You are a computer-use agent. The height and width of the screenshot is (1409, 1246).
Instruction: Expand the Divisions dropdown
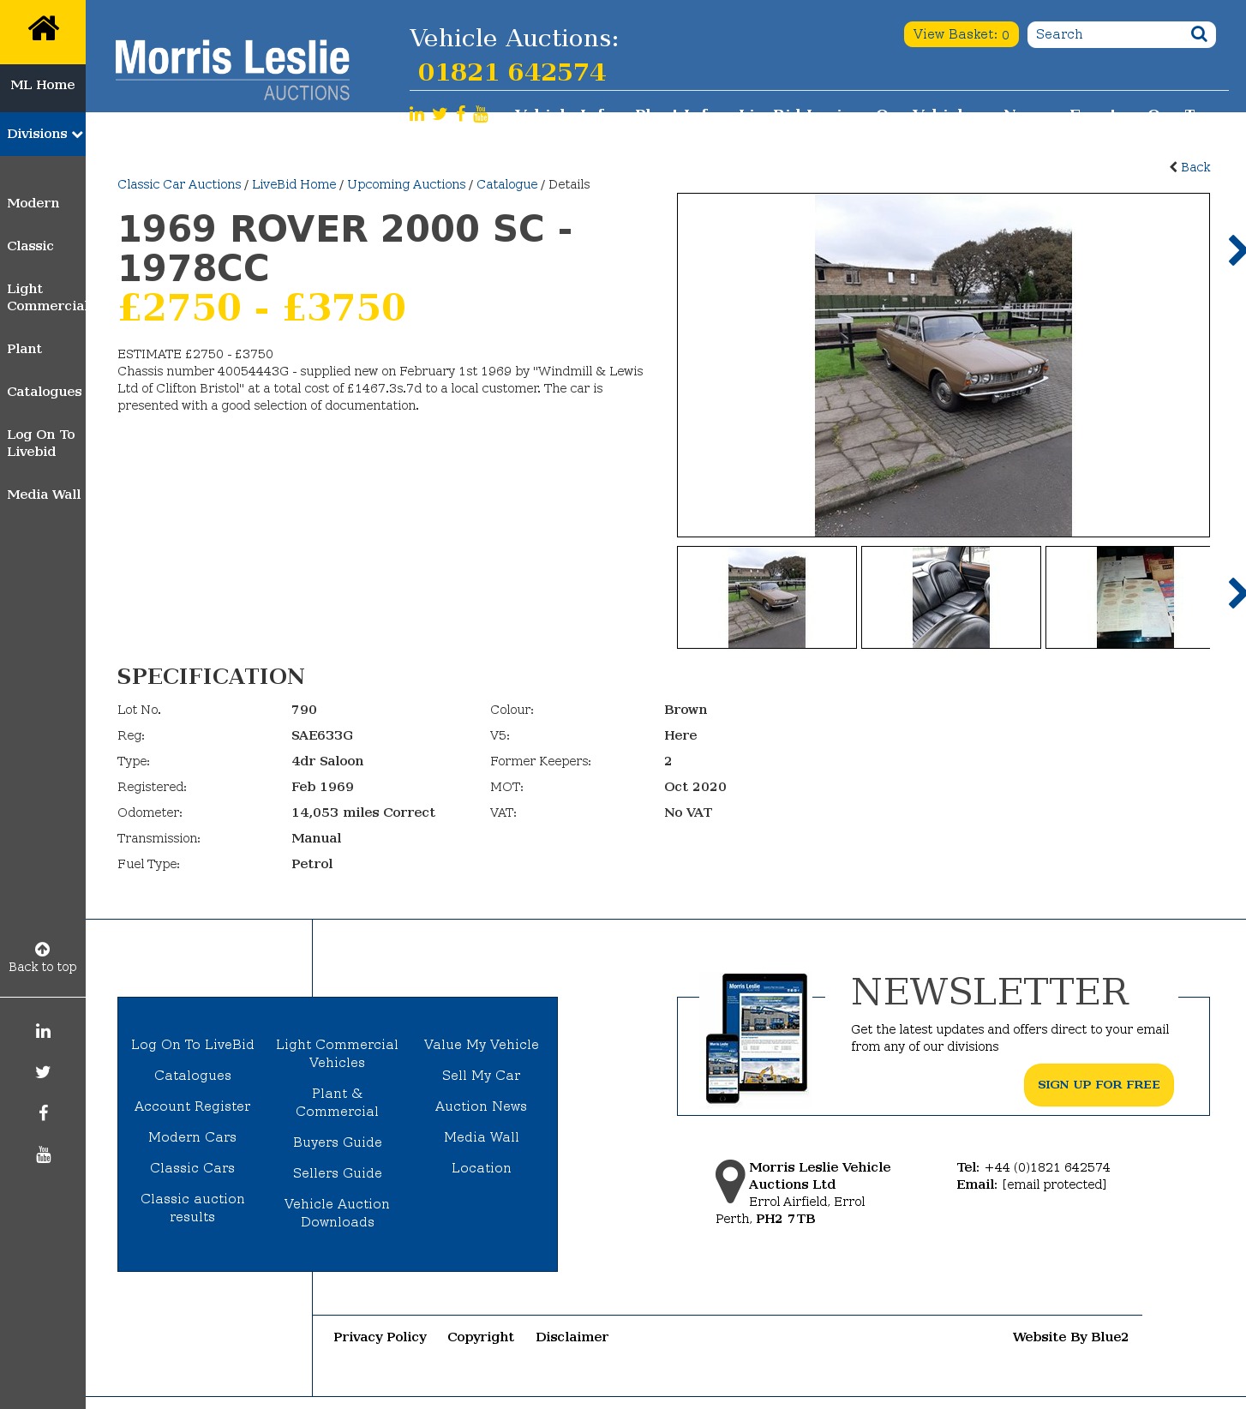[x=43, y=134]
